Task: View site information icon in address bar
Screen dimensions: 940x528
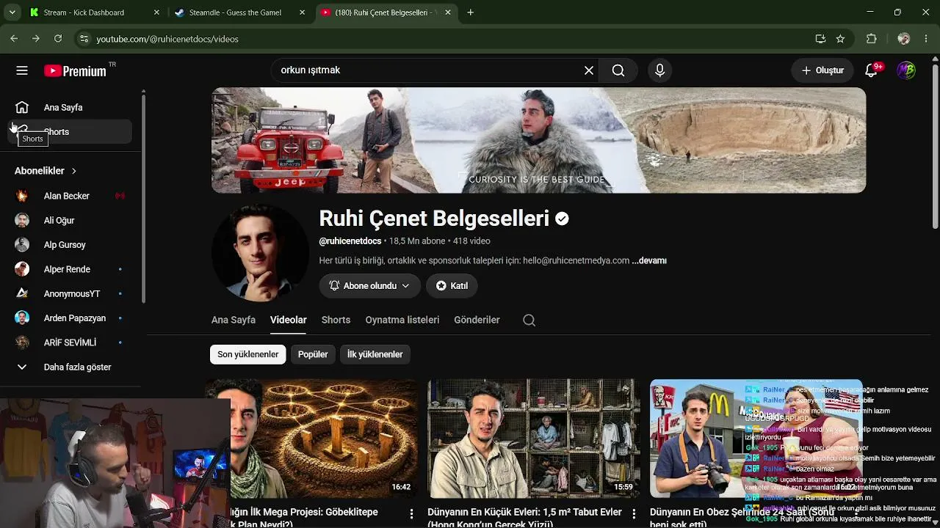Action: tap(84, 39)
